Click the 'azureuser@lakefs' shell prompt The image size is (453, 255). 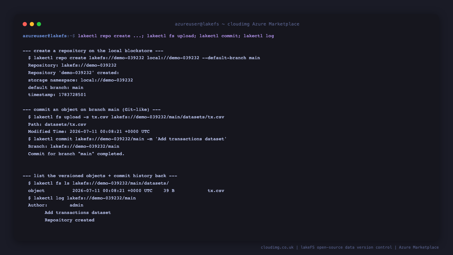coord(45,36)
